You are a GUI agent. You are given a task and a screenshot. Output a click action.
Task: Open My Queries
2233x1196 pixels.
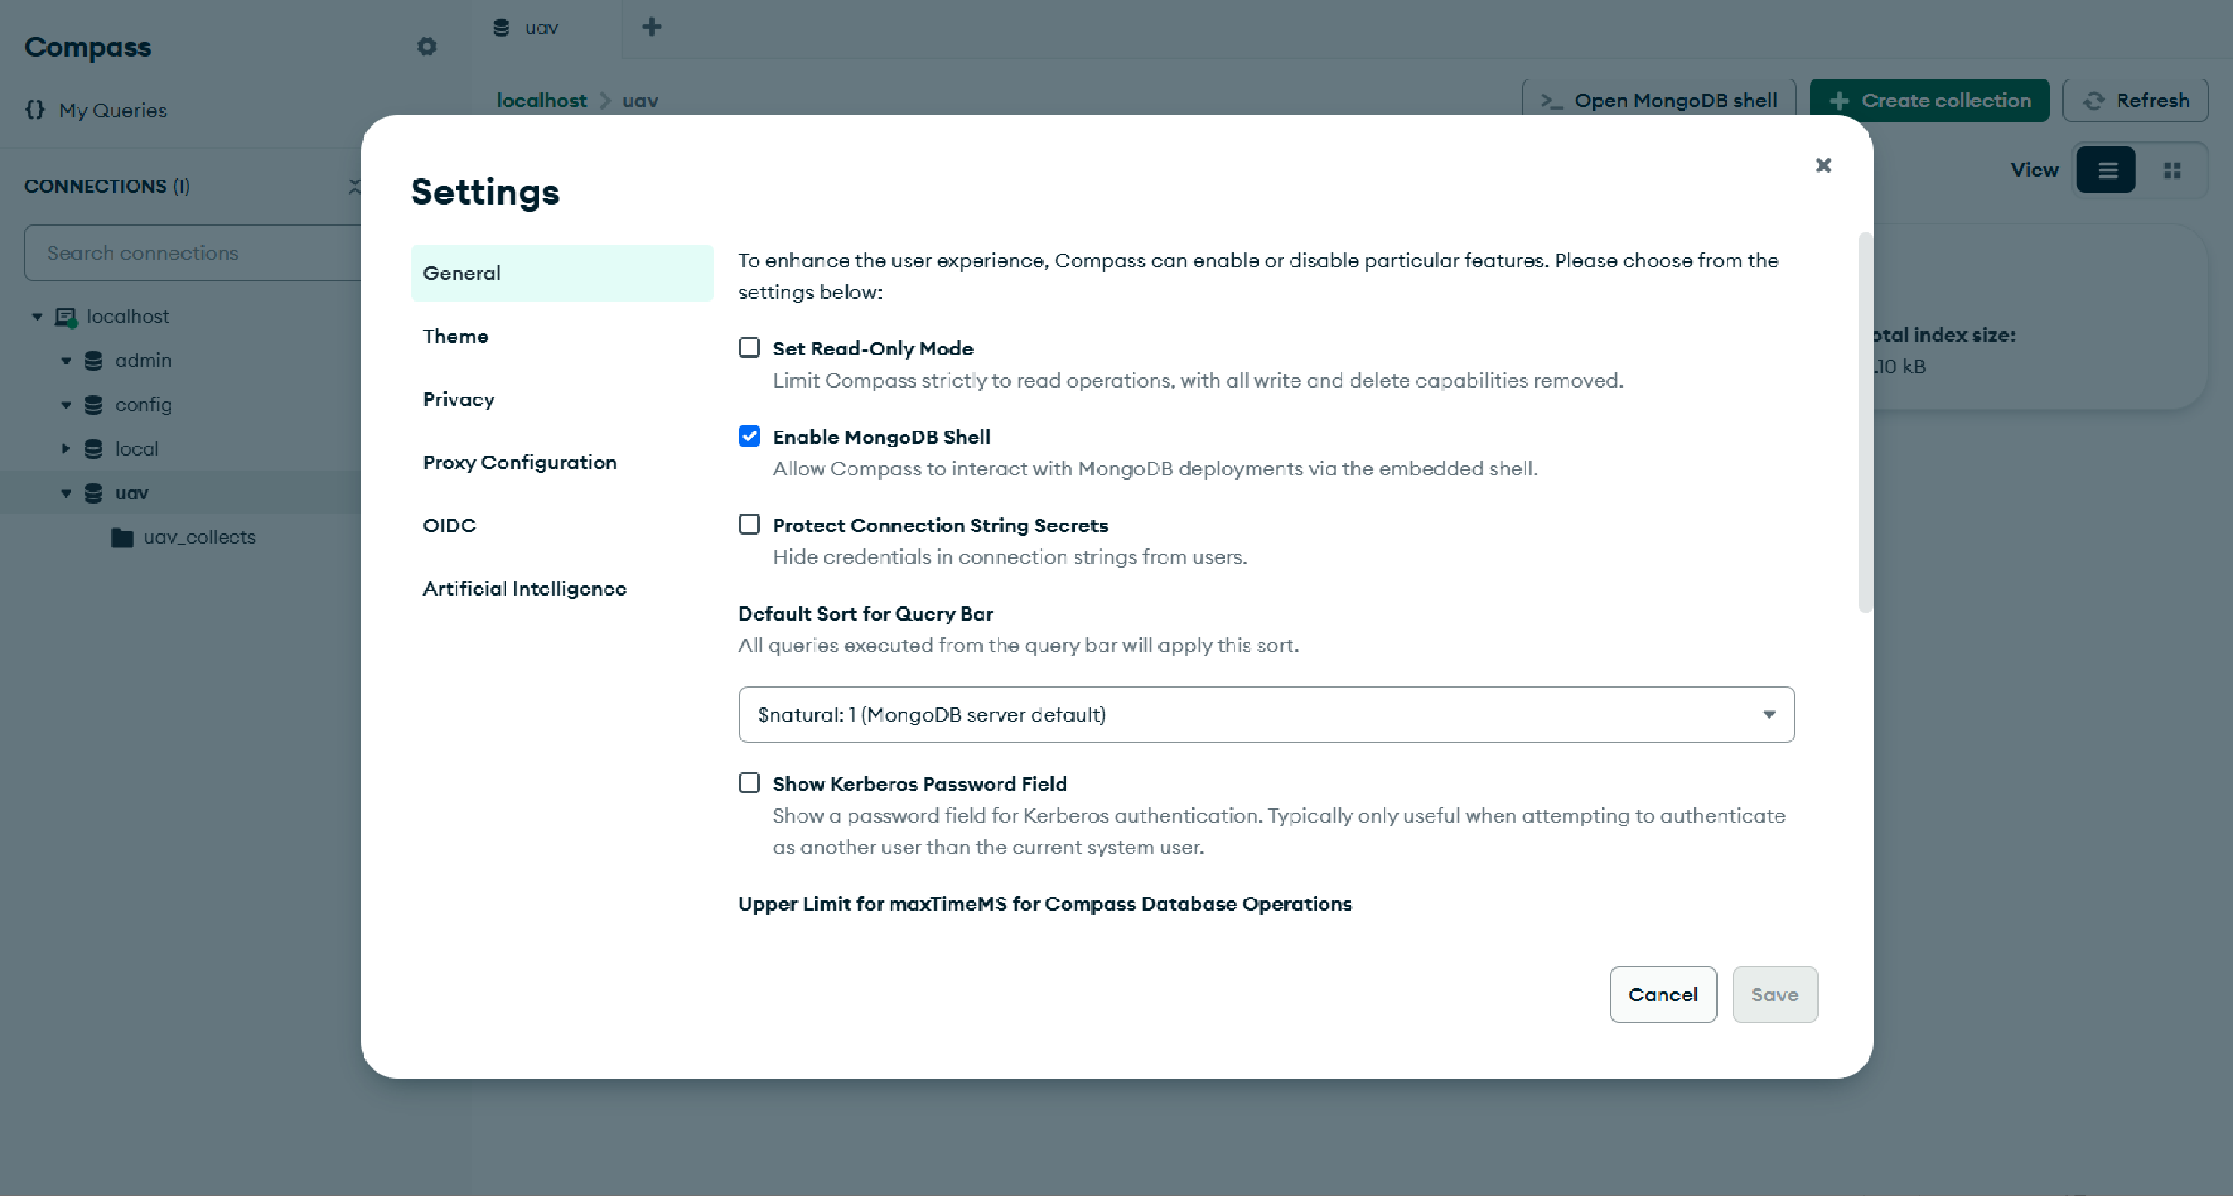pos(113,110)
